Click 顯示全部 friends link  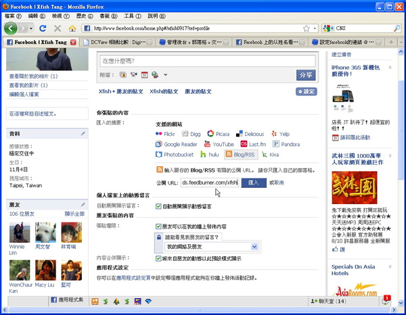[74, 214]
